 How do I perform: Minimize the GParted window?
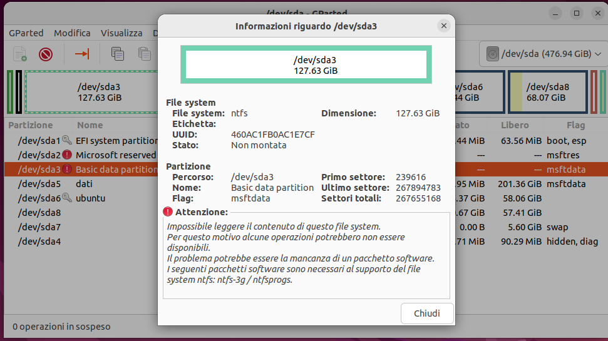tap(555, 13)
